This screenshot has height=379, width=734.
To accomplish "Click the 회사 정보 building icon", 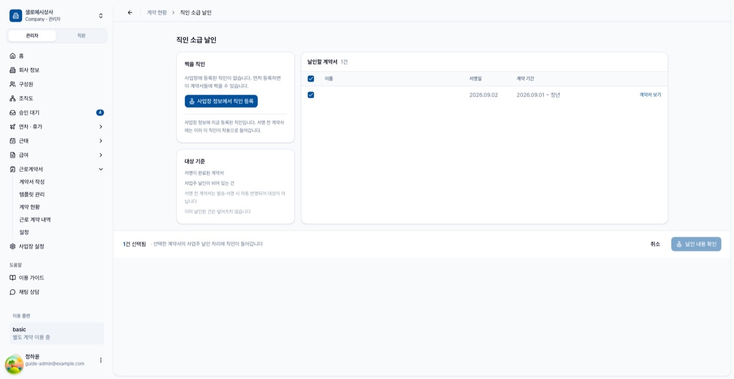I will [13, 70].
